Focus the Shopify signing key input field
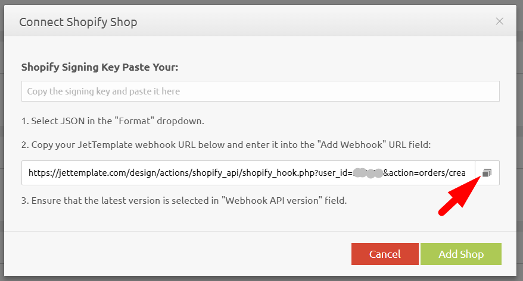This screenshot has width=523, height=281. tap(260, 91)
